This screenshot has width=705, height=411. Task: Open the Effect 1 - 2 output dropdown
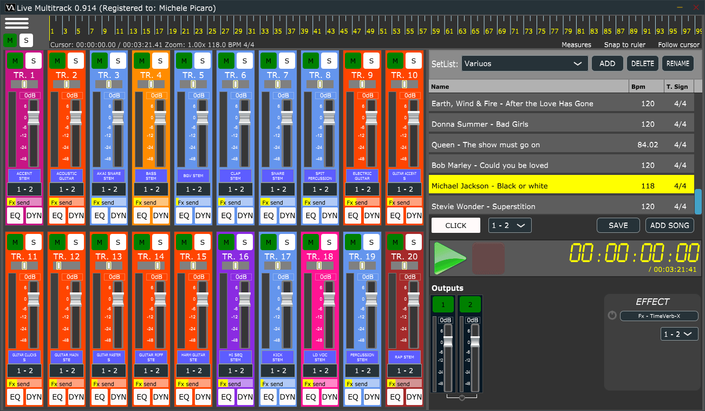coord(680,334)
